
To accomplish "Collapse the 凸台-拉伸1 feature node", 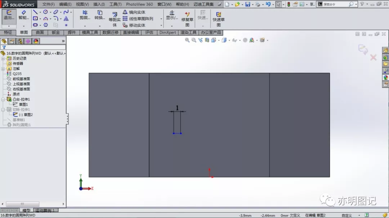I will (3, 99).
